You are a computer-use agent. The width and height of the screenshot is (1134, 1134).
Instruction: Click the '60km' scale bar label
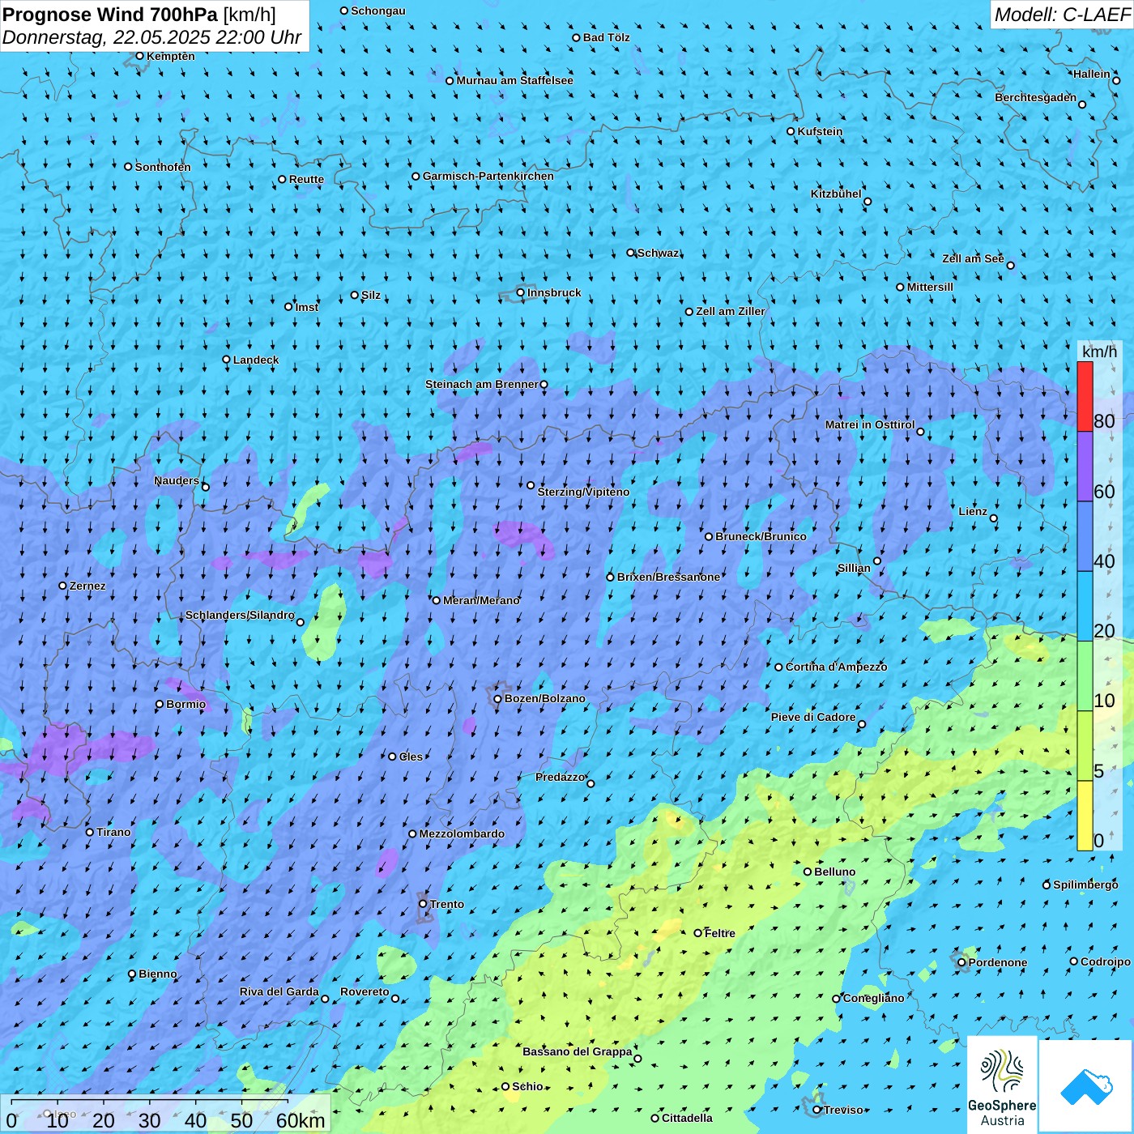tap(301, 1120)
